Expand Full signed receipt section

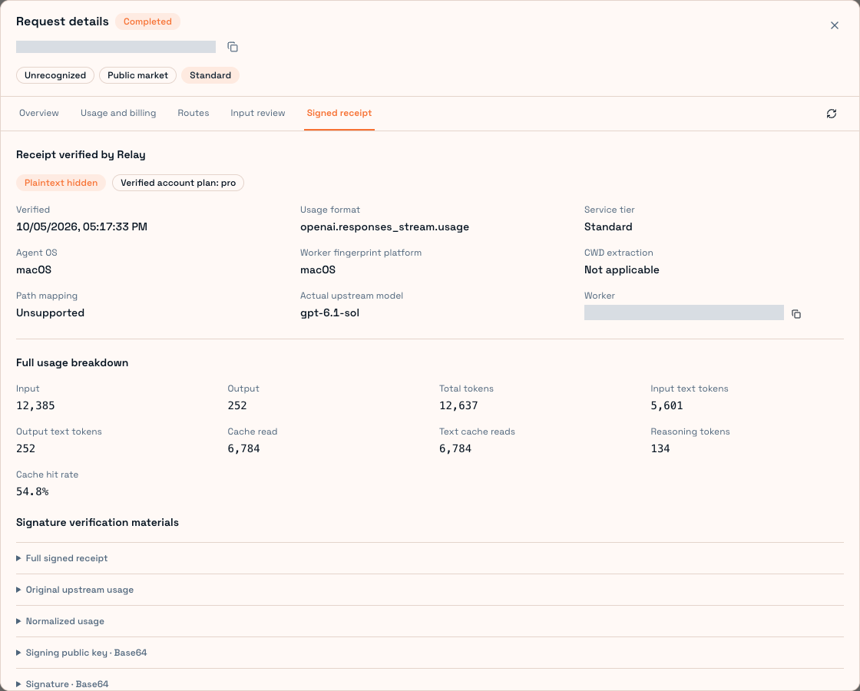pos(429,558)
